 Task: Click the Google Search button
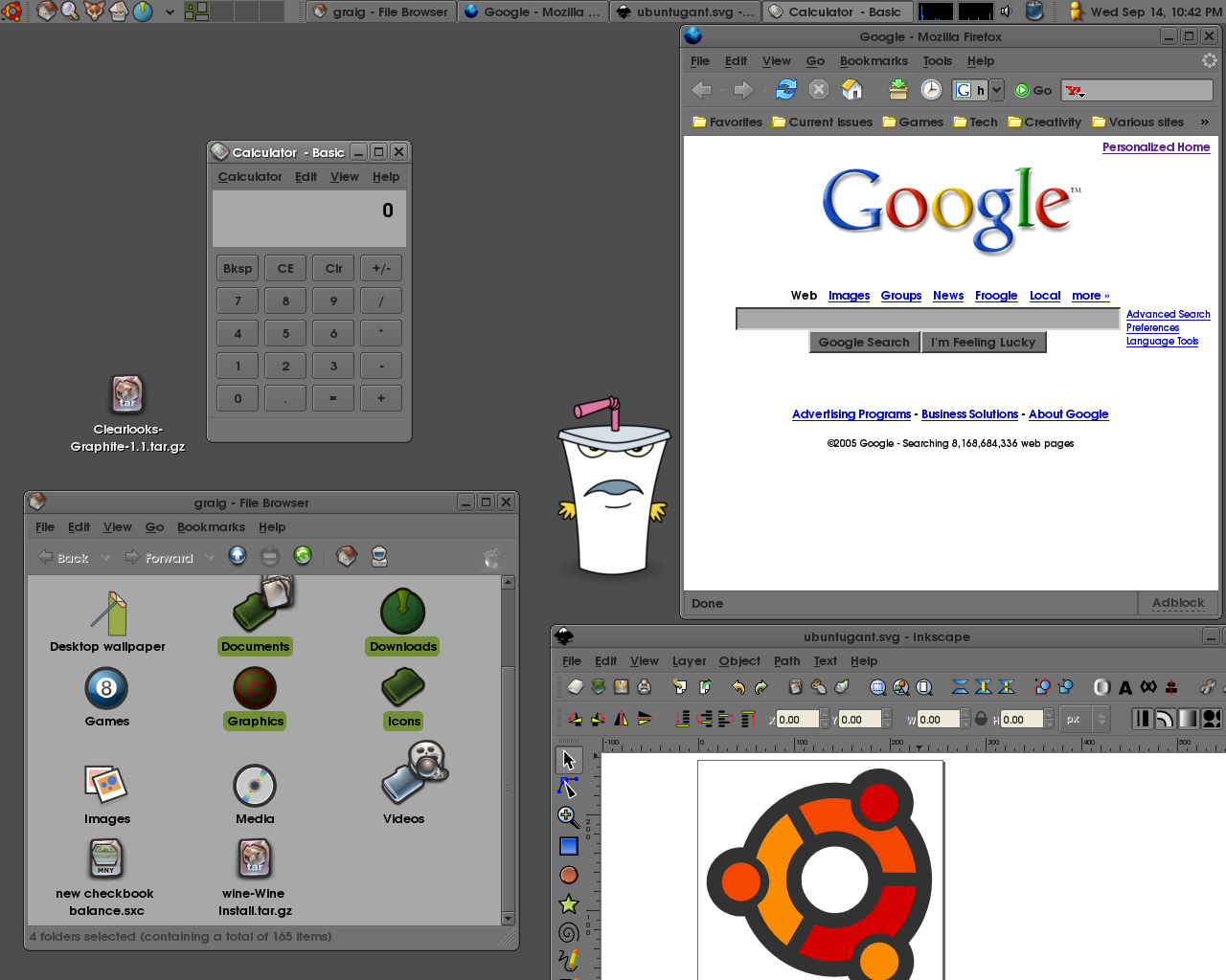(864, 343)
